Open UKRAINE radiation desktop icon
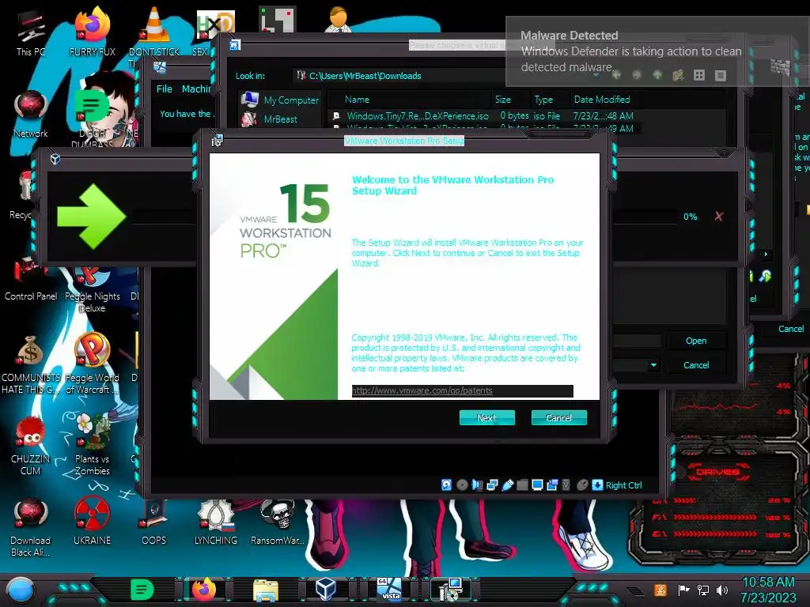The height and width of the screenshot is (607, 810). (92, 522)
